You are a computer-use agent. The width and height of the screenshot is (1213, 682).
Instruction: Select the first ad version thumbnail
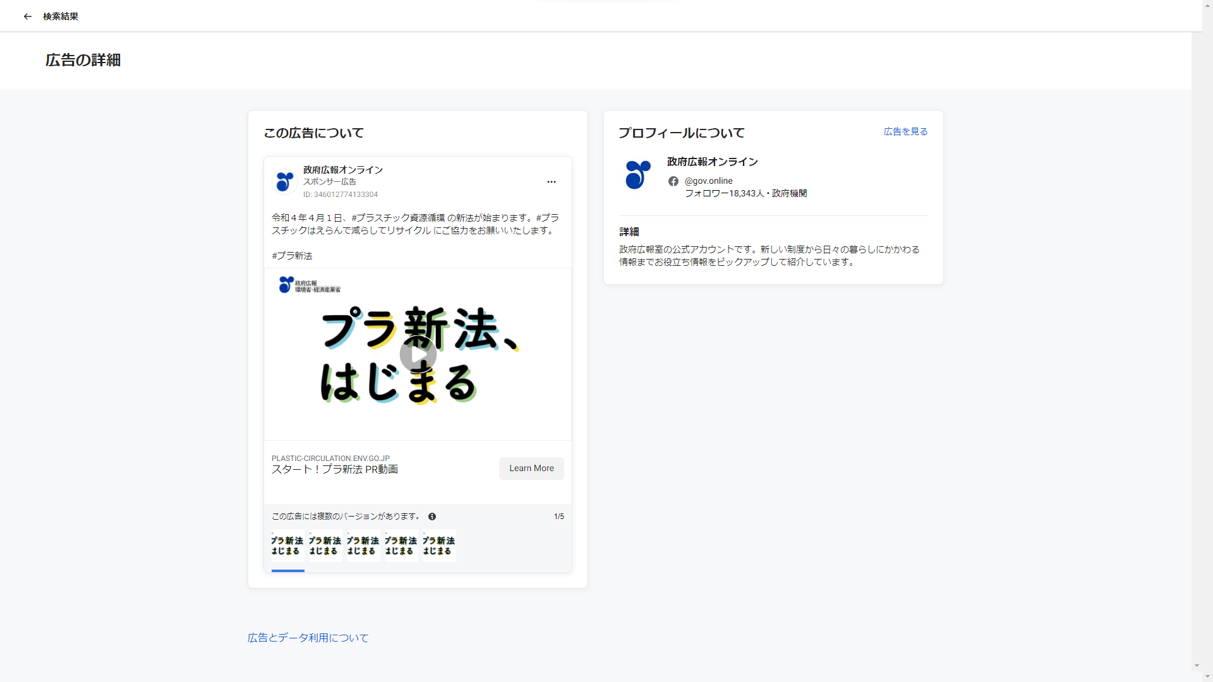287,546
